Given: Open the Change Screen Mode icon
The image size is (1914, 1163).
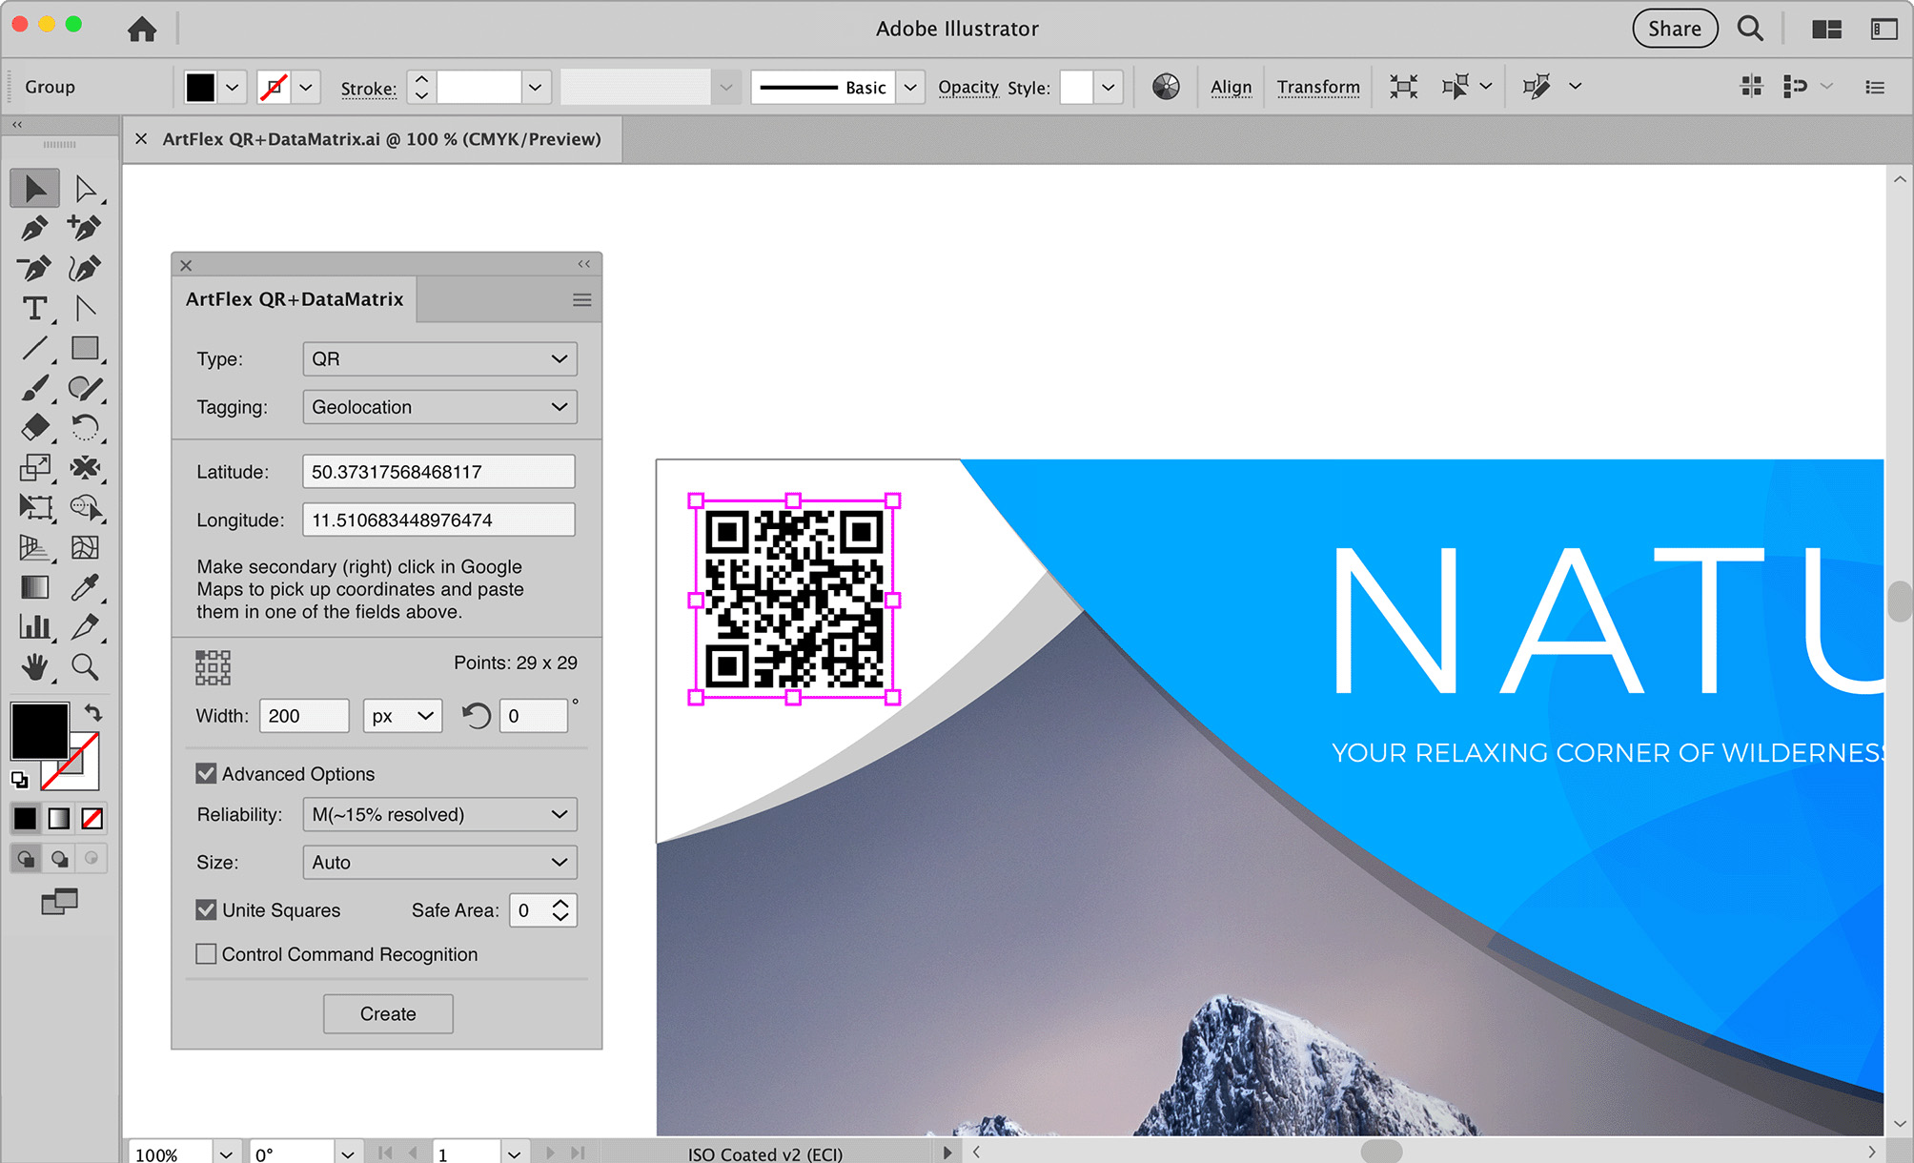Looking at the screenshot, I should tap(59, 901).
